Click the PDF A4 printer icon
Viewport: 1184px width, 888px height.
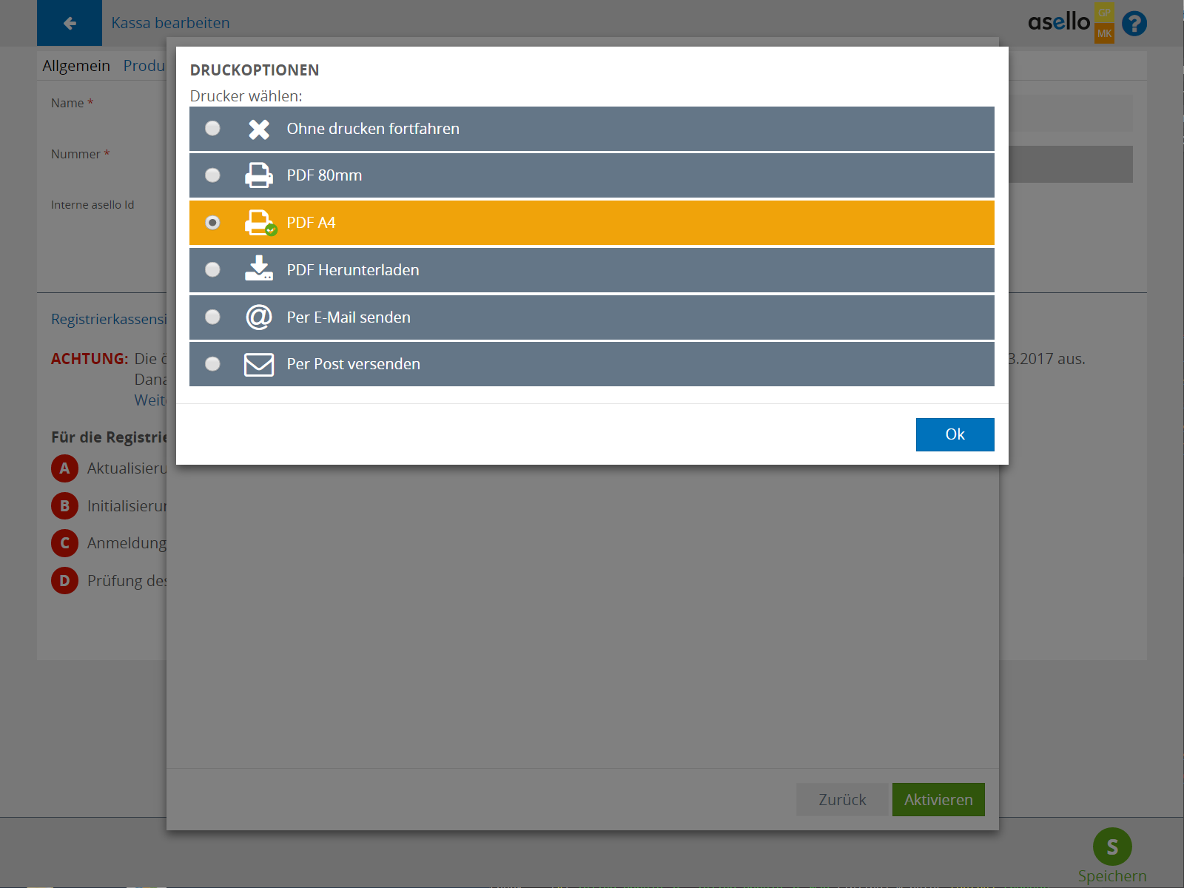(x=259, y=222)
